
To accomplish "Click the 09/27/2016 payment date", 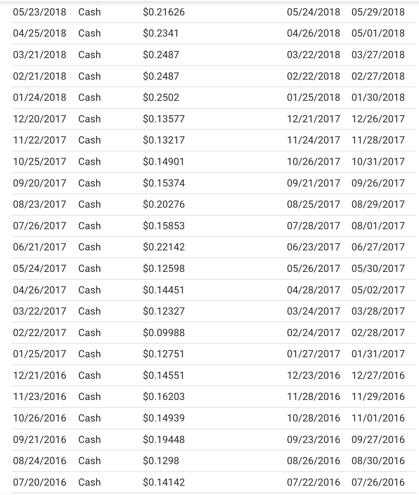I will (x=378, y=440).
